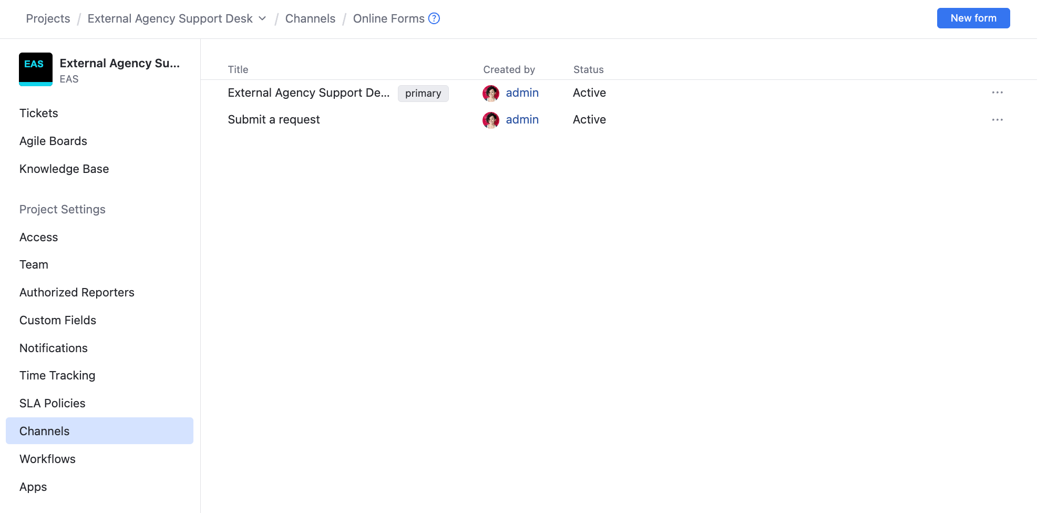Sort forms by the Status column
1047x513 pixels.
(588, 69)
